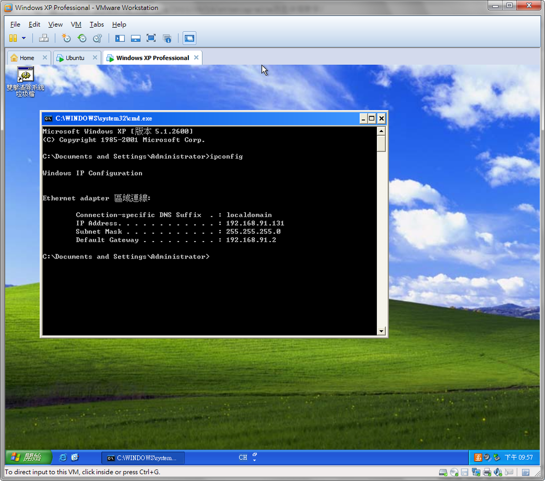The width and height of the screenshot is (545, 481).
Task: Click the second Quick Launch browser icon
Action: click(x=75, y=458)
